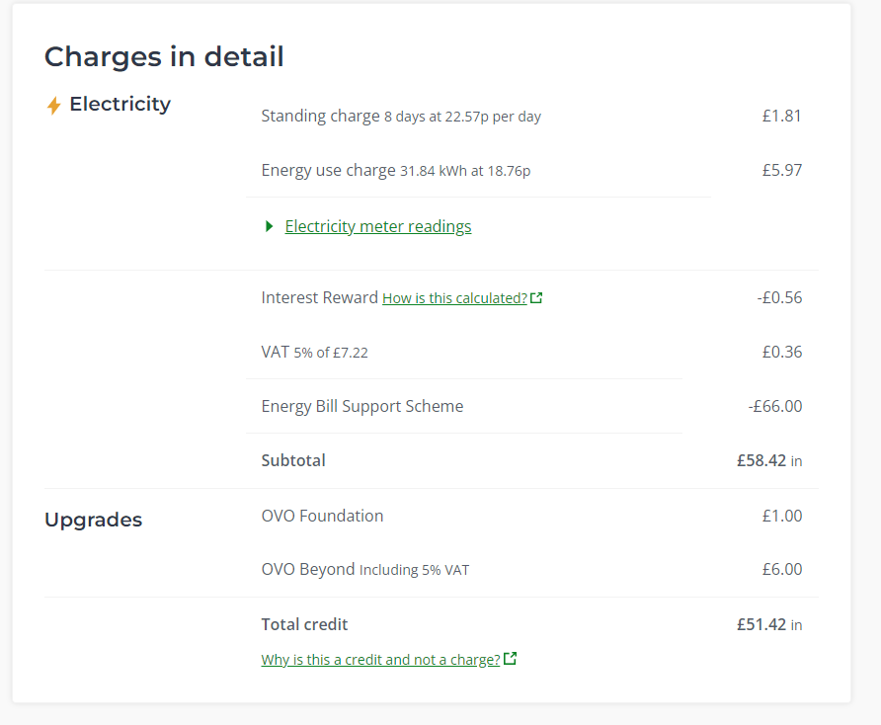The width and height of the screenshot is (881, 725).
Task: Click the Interest Reward label
Action: click(319, 298)
